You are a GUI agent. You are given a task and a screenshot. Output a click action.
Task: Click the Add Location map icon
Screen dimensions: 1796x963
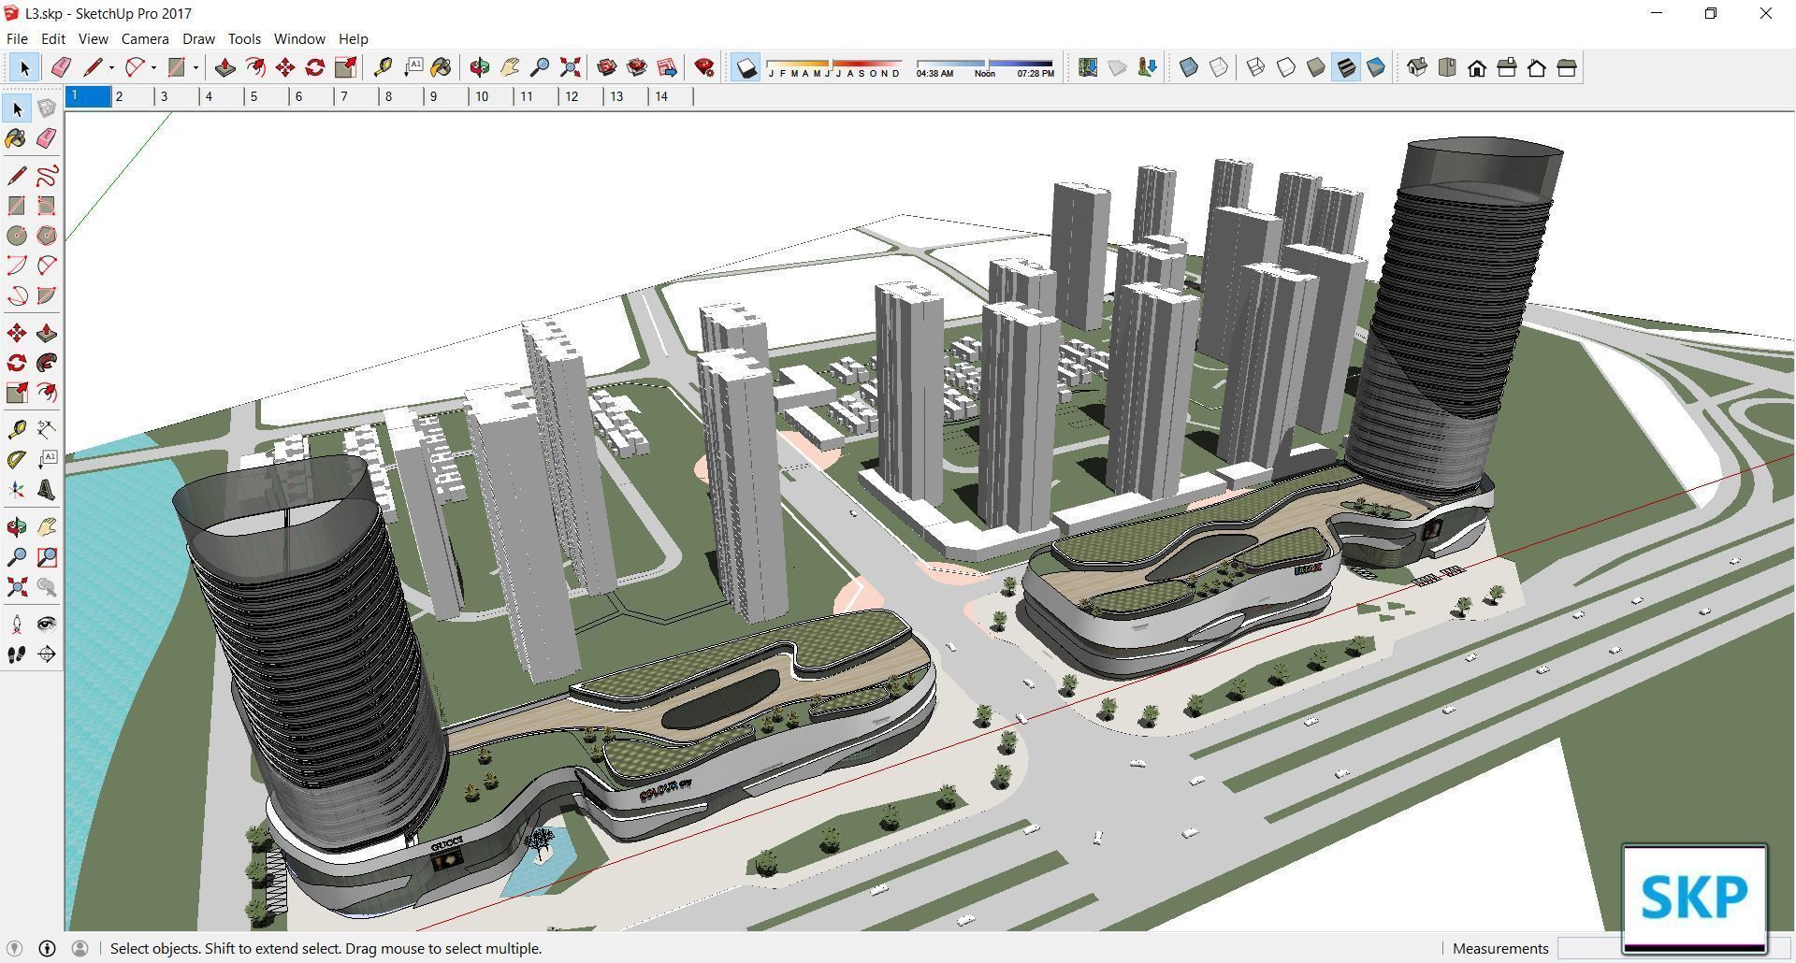pos(1088,67)
